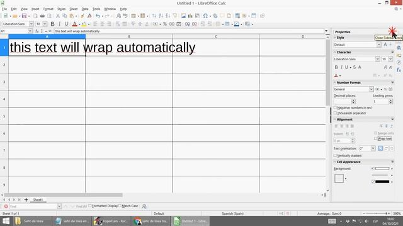The height and width of the screenshot is (226, 403).
Task: Open the File menu
Action: tap(4, 9)
